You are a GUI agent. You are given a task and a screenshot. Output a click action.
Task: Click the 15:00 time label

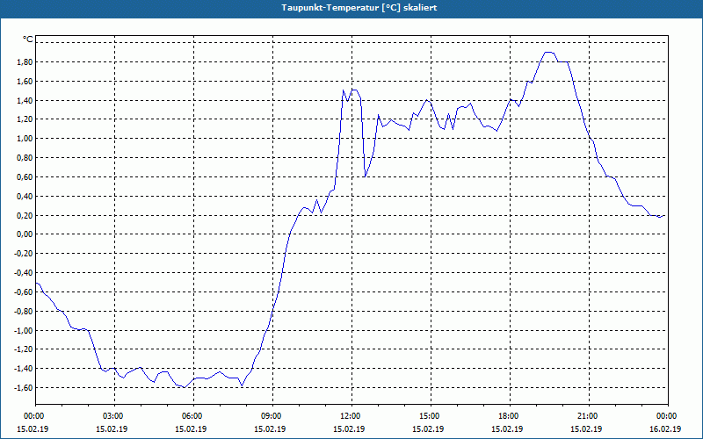click(431, 416)
